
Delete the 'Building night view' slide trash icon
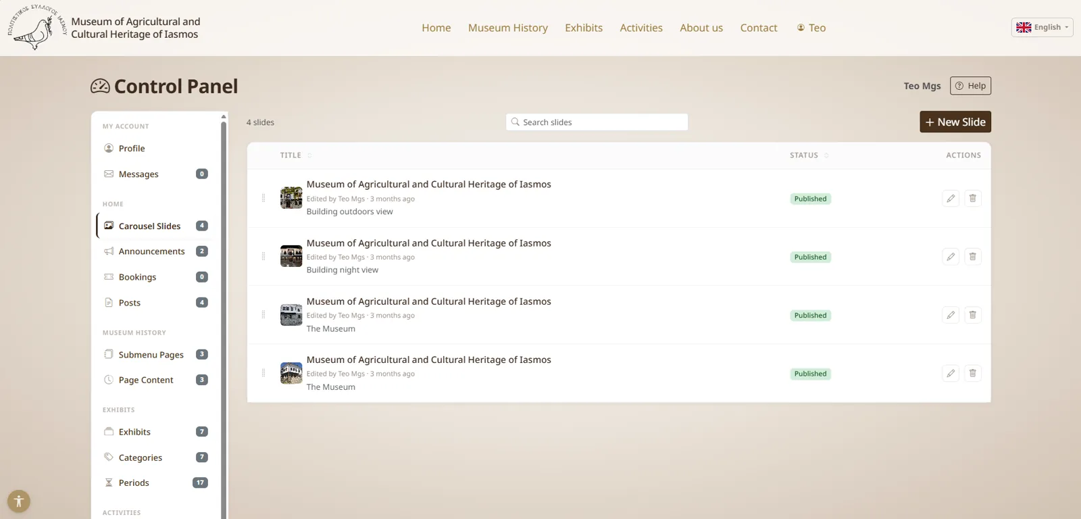coord(973,257)
